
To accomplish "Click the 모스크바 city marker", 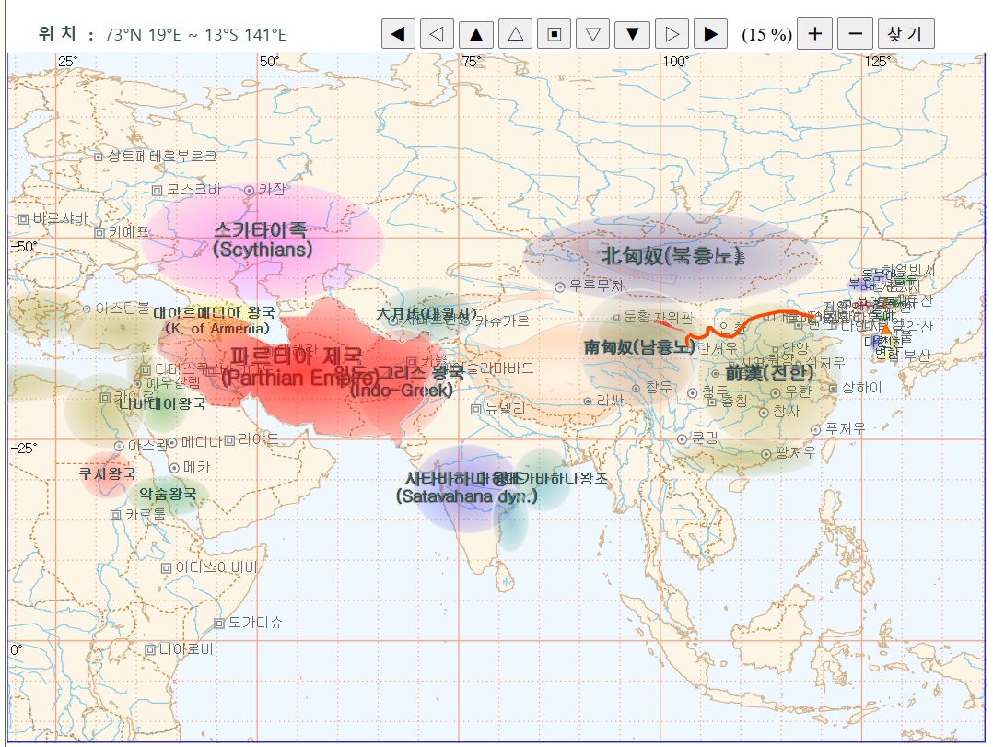I will click(x=158, y=190).
